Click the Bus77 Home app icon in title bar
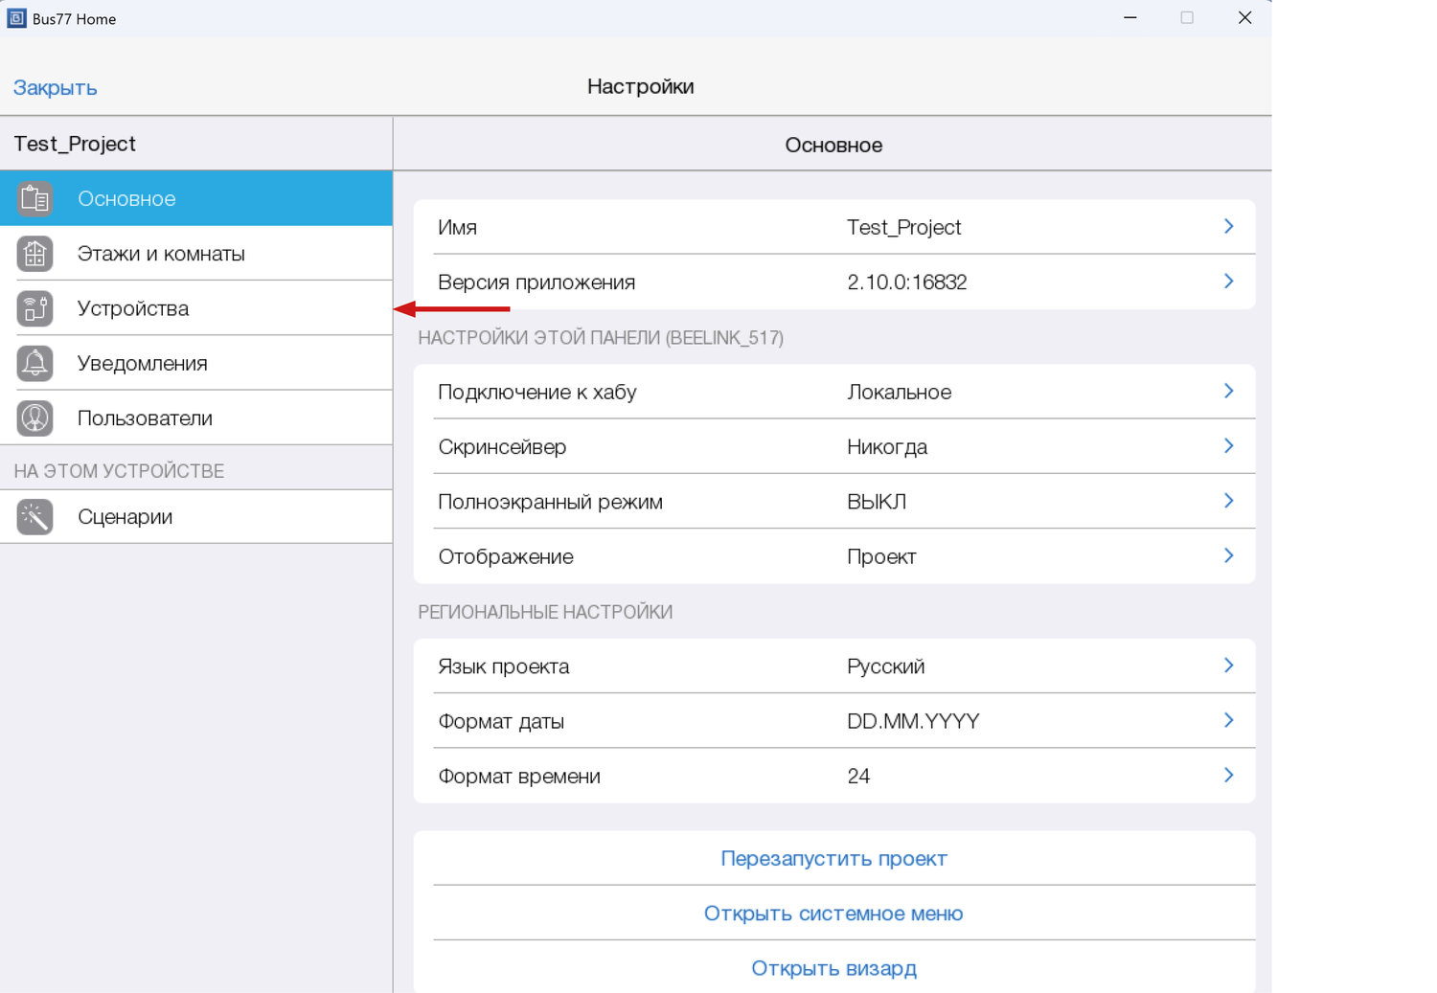The image size is (1437, 993). pos(17,18)
